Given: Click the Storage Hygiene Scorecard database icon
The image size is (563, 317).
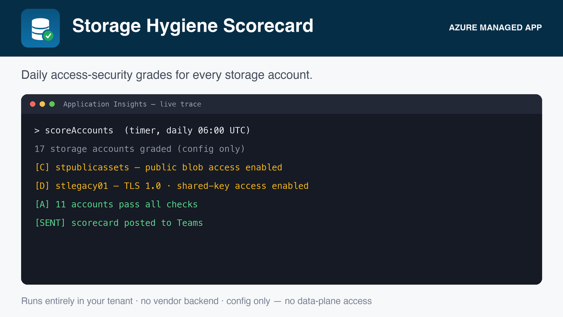Looking at the screenshot, I should pos(40,28).
